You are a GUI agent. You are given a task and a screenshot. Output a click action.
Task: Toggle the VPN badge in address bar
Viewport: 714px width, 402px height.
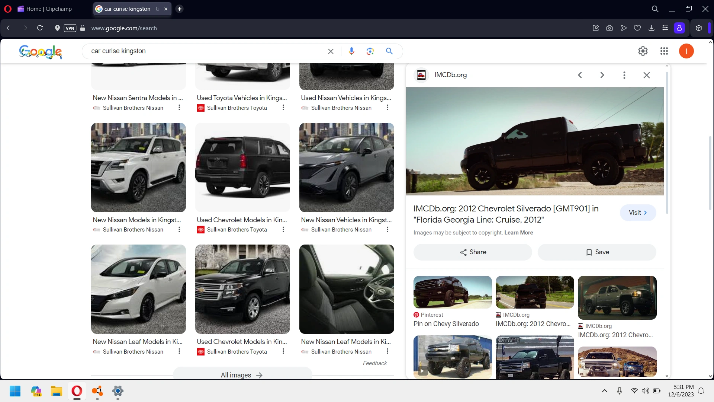click(x=70, y=28)
